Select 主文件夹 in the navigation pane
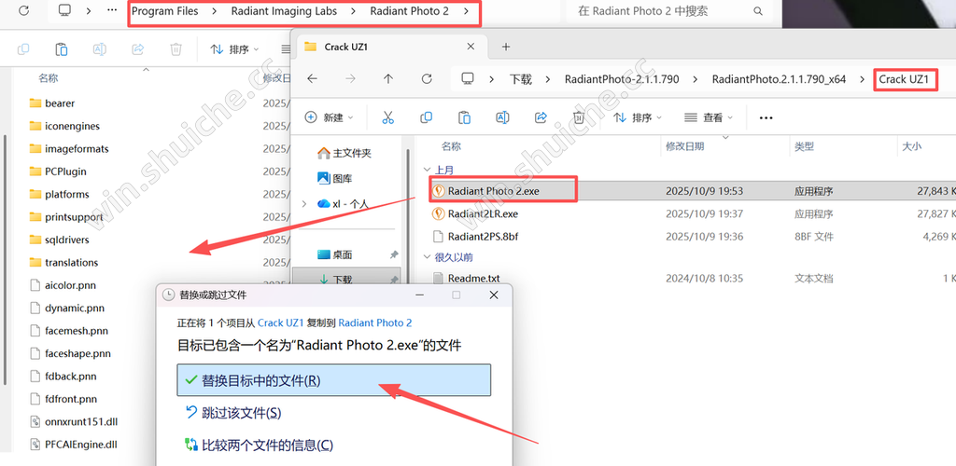The image size is (956, 466). tap(351, 153)
